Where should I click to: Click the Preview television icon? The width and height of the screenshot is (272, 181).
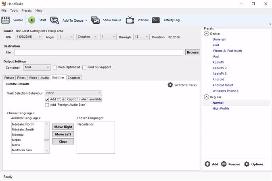coord(130,20)
